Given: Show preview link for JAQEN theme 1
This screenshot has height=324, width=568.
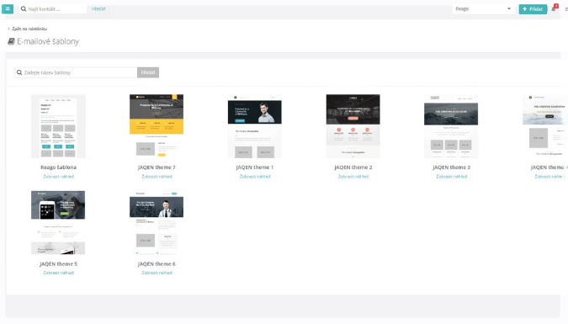Looking at the screenshot, I should [x=255, y=177].
